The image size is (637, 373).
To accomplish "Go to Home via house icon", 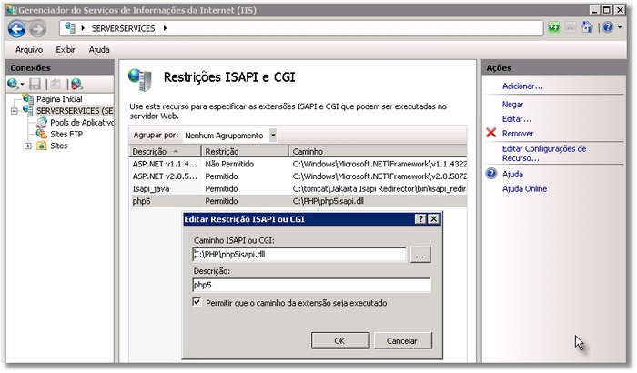I will (588, 28).
